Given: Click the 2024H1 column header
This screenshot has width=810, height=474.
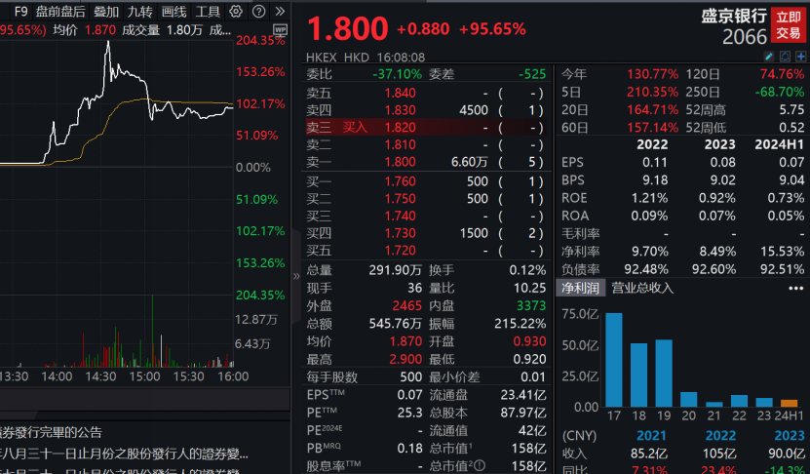Looking at the screenshot, I should 779,144.
